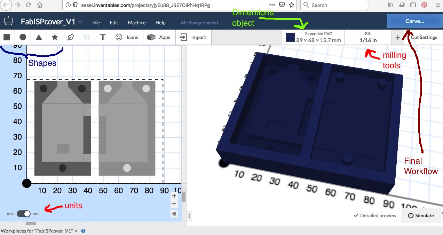
Task: Select the circle shape tool
Action: [x=23, y=37]
